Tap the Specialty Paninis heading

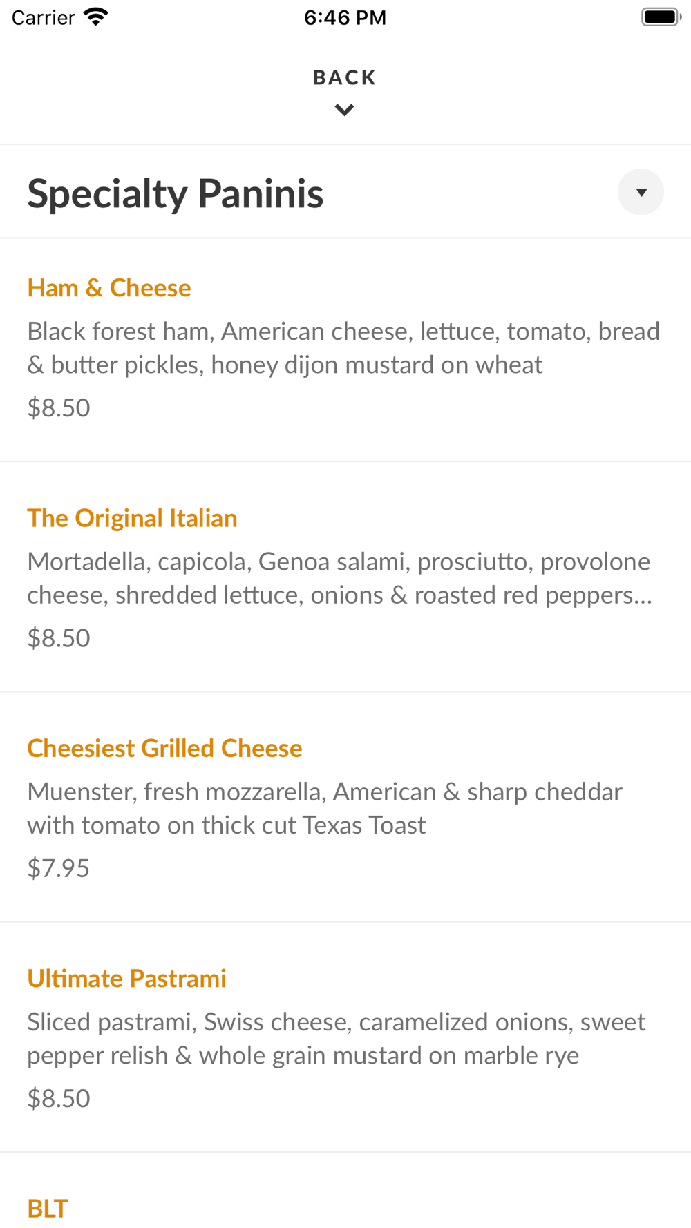coord(176,193)
